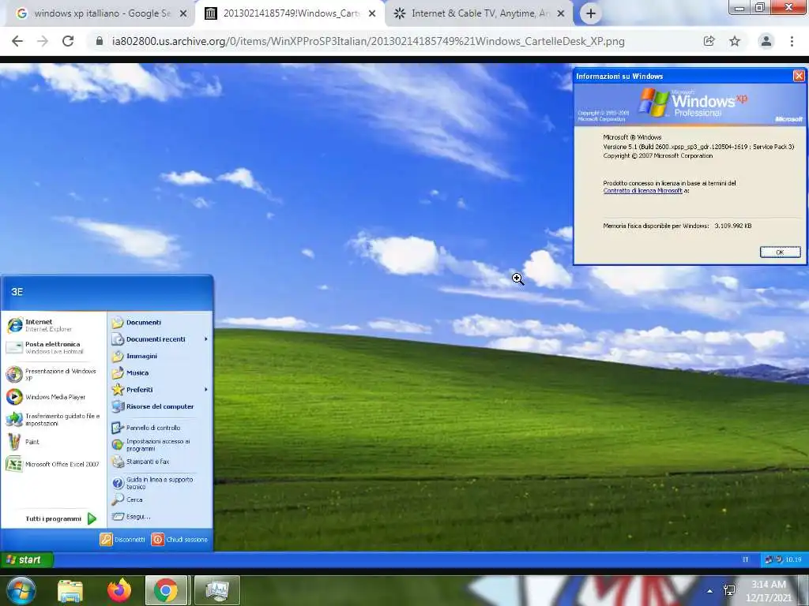Open Microsoft Office Excel 2007
809x606 pixels.
tap(53, 464)
